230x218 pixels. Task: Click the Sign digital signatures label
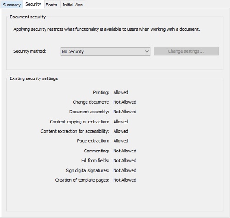(87, 170)
